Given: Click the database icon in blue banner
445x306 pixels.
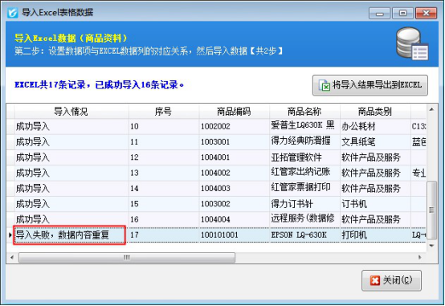Looking at the screenshot, I should coord(412,43).
